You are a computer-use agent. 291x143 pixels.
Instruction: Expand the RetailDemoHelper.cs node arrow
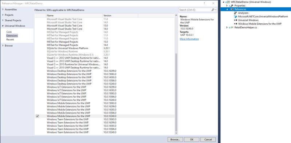point(227,28)
